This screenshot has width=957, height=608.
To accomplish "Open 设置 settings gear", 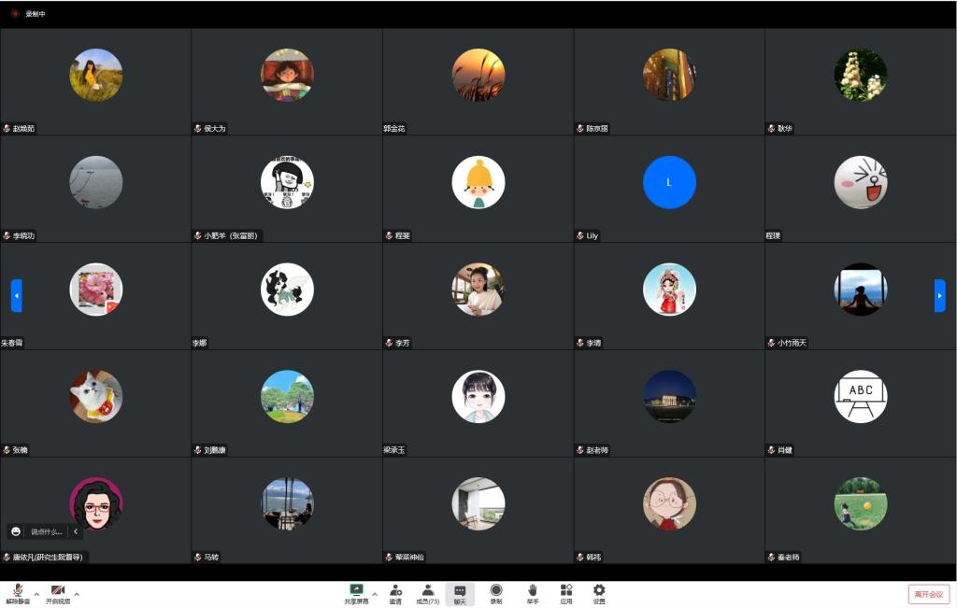I will [x=599, y=593].
